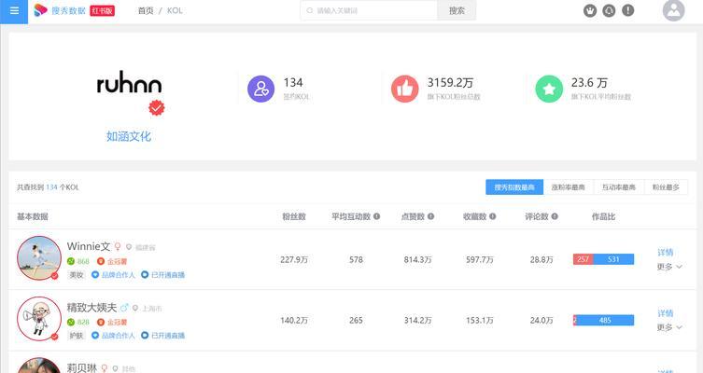Click the info icon next to 点赞数
The height and width of the screenshot is (373, 703).
(x=431, y=216)
